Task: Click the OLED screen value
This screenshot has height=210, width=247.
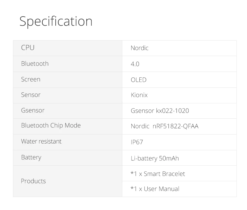Action: pyautogui.click(x=139, y=80)
